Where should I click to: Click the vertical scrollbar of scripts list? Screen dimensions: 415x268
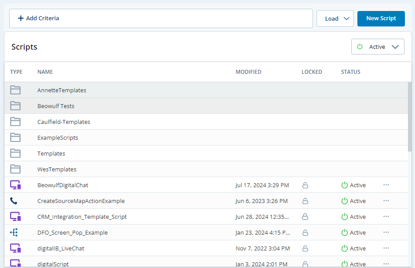click(410, 116)
